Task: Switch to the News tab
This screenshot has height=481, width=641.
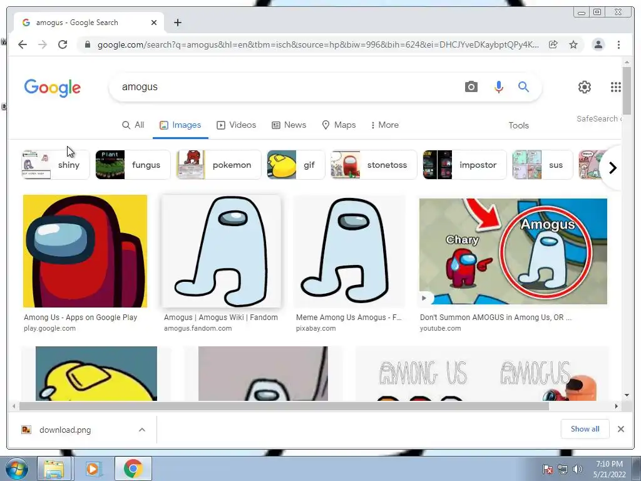Action: (x=289, y=125)
